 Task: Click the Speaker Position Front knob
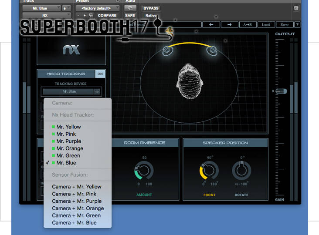click(x=209, y=170)
